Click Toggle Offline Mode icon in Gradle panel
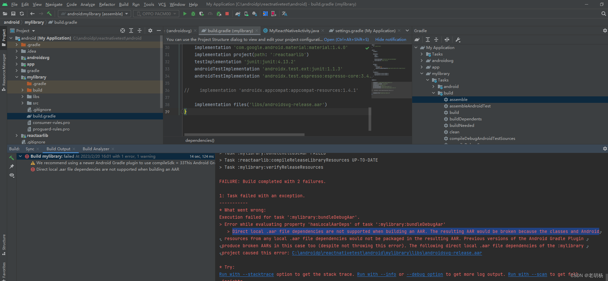 coord(447,40)
